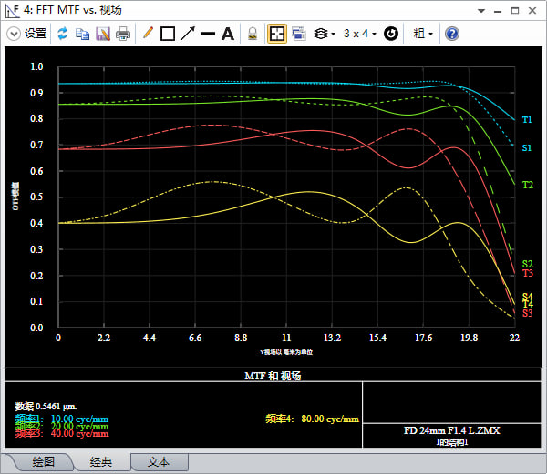Click the S2 curve label
The width and height of the screenshot is (547, 474).
tap(528, 264)
